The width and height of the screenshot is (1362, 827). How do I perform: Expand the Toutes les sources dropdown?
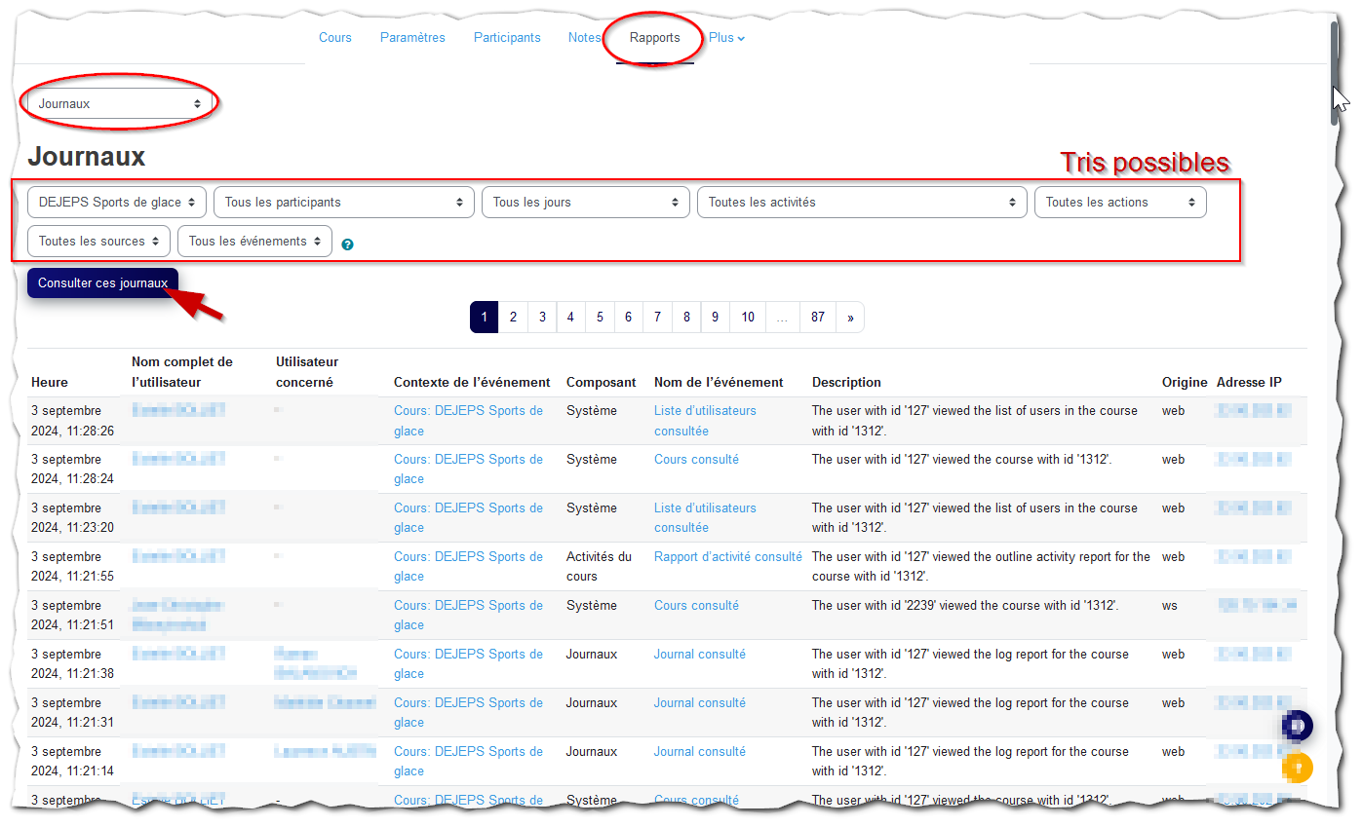pyautogui.click(x=98, y=242)
